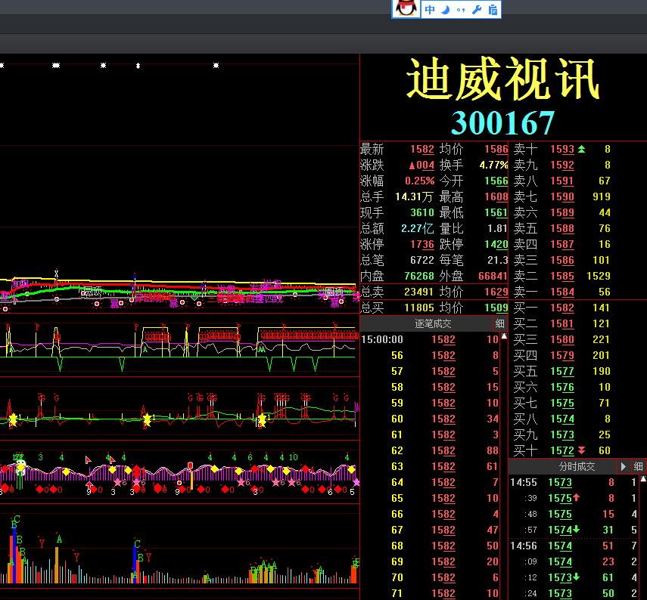Click the 买一 price 1582
Screen dimensions: 647x600
click(562, 308)
